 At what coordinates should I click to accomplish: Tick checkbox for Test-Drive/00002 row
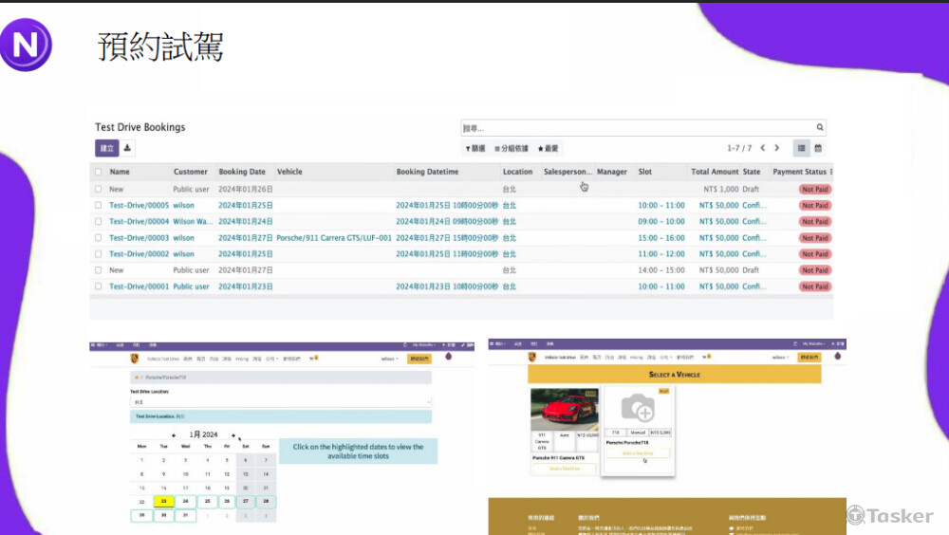pyautogui.click(x=98, y=254)
